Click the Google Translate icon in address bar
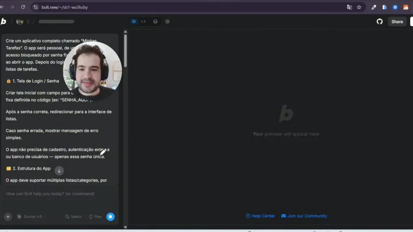Viewport: 413px width, 232px height. point(349,7)
